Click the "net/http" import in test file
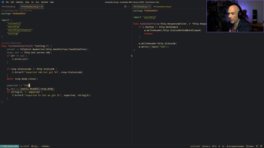Screen dimensions: 264x148 [x=14, y=27]
